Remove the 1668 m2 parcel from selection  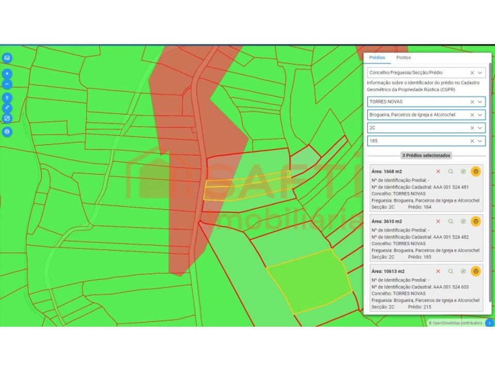click(x=438, y=171)
